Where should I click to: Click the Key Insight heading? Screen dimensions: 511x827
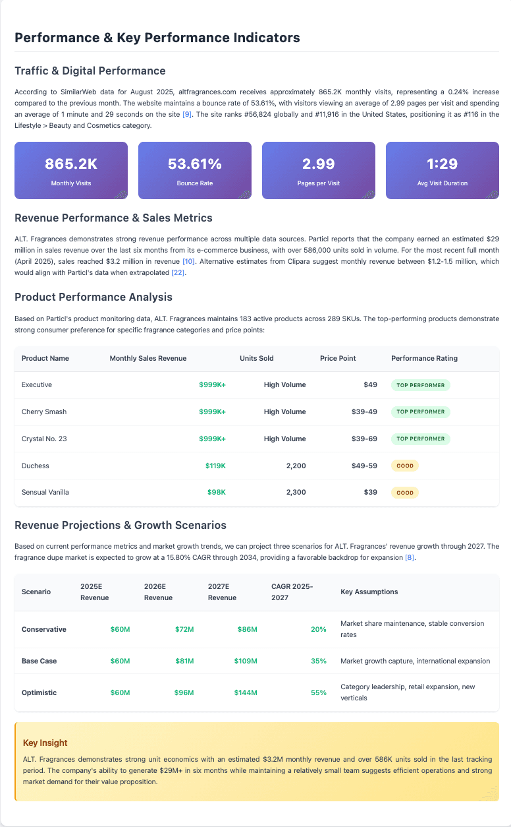coord(45,743)
